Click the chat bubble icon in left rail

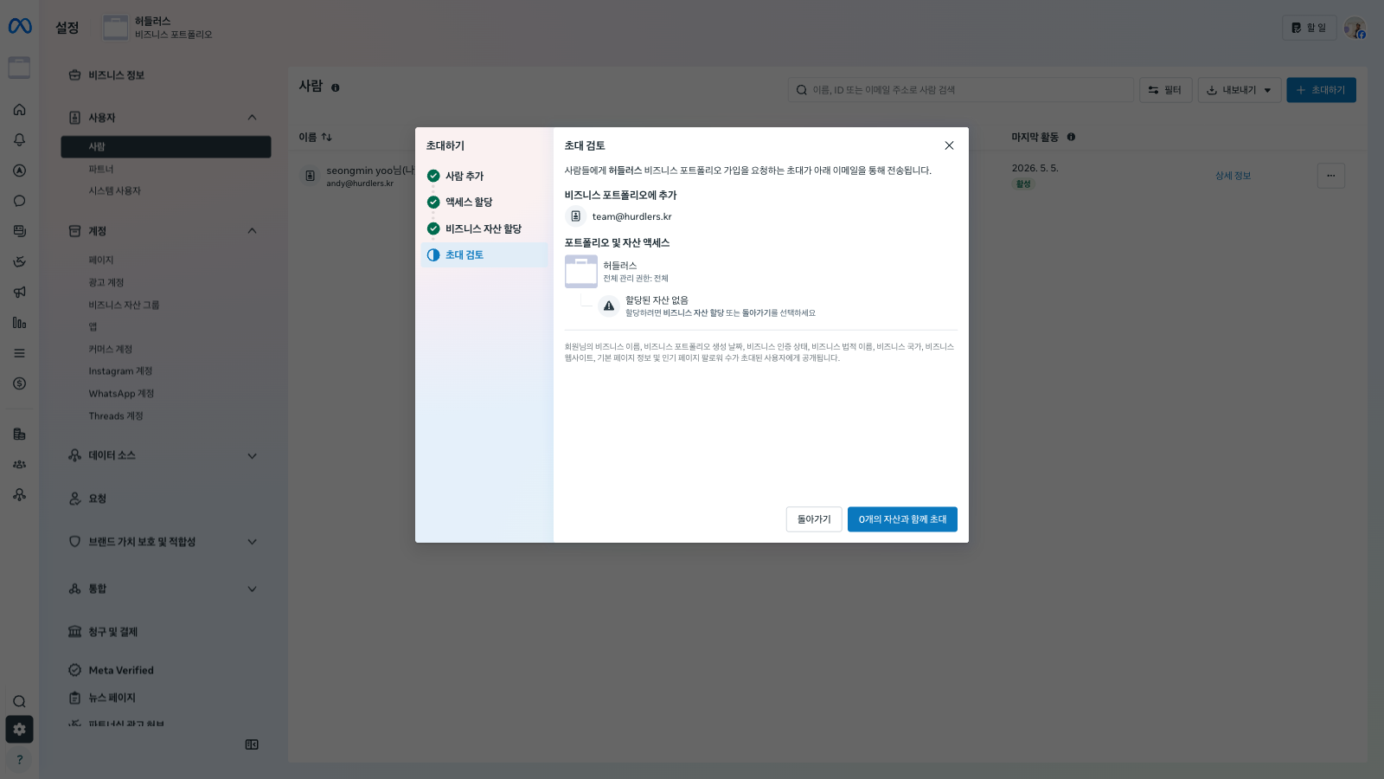(x=19, y=201)
